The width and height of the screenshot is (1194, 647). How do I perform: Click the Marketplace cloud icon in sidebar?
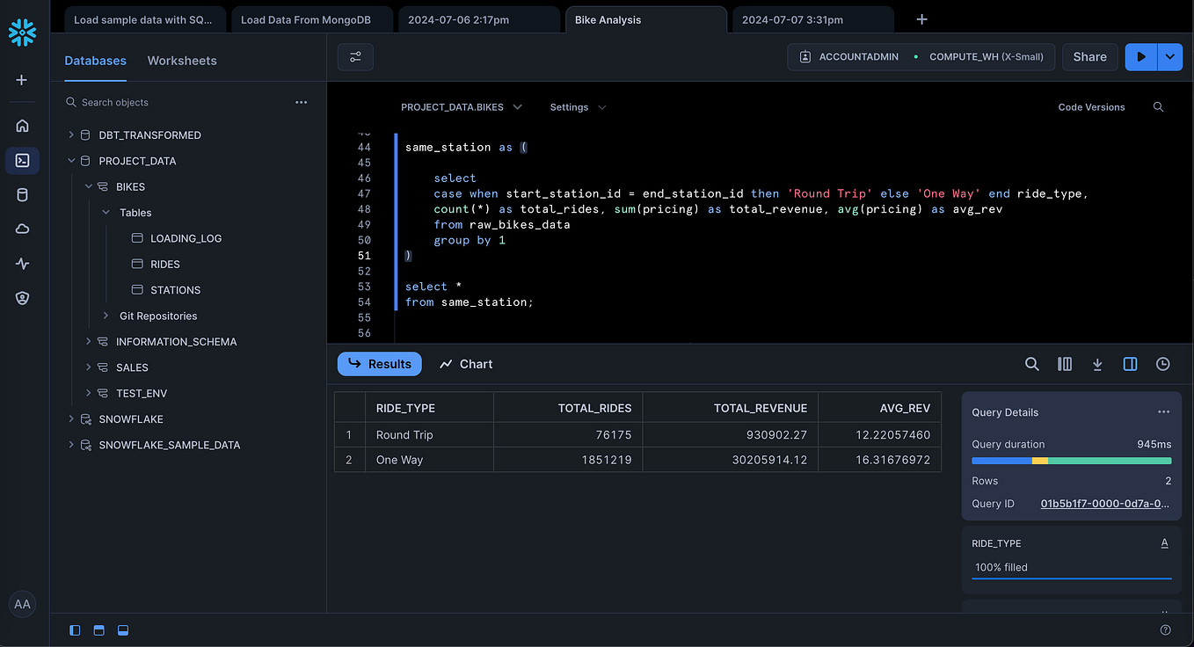coord(22,229)
